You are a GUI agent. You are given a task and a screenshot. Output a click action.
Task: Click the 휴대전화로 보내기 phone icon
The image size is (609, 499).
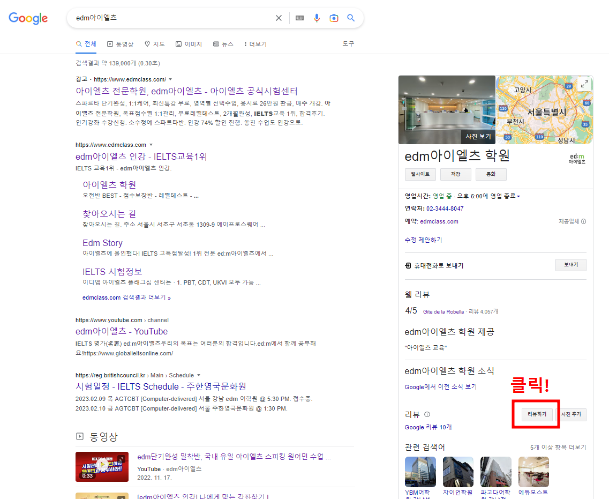click(x=408, y=265)
